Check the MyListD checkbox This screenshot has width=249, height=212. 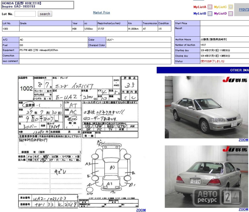coord(230,14)
